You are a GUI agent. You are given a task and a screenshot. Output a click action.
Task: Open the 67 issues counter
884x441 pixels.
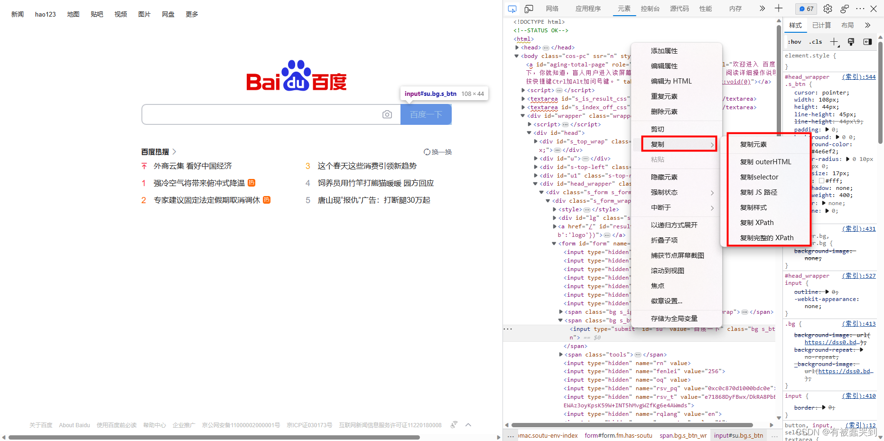click(806, 9)
